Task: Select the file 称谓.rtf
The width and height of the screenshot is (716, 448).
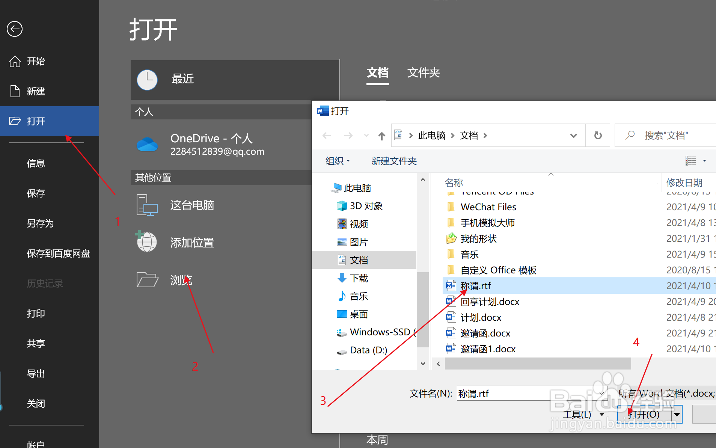Action: coord(579,286)
